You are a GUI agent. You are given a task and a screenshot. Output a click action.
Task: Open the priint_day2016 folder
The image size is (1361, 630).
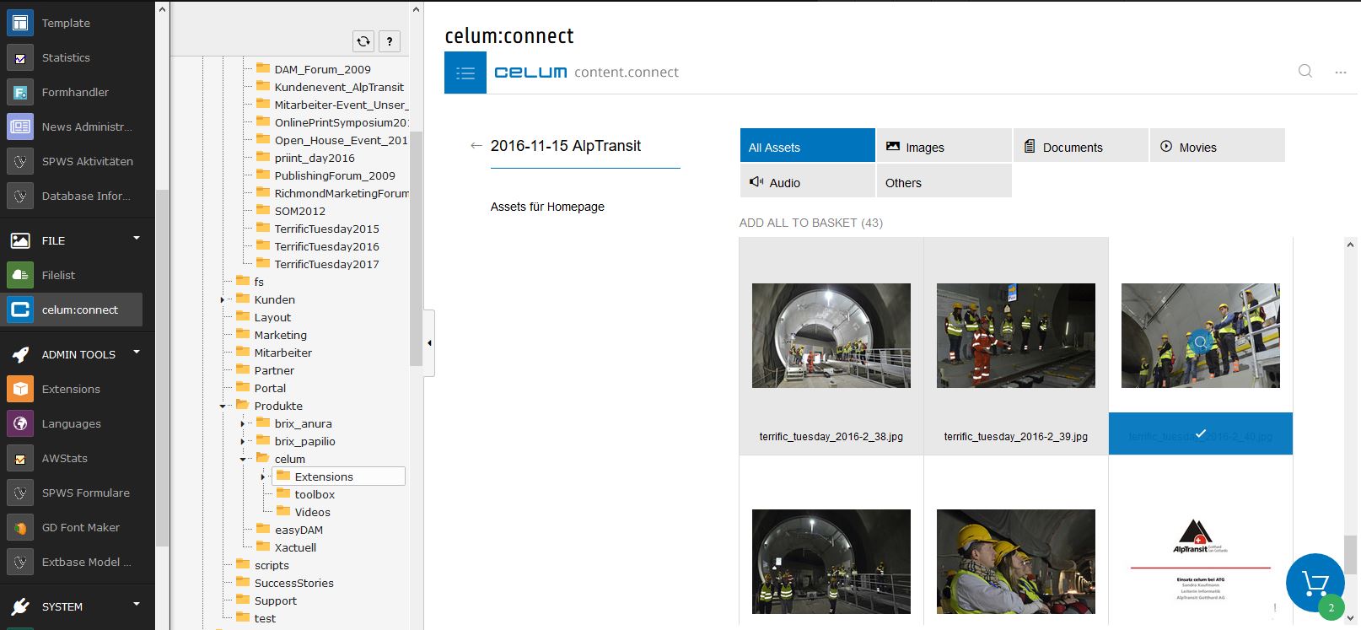point(315,158)
